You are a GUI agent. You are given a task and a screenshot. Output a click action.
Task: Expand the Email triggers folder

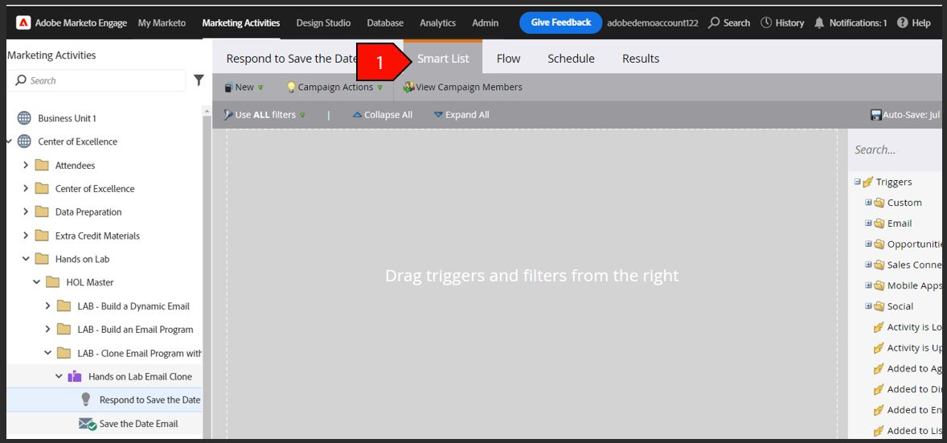[x=868, y=223]
